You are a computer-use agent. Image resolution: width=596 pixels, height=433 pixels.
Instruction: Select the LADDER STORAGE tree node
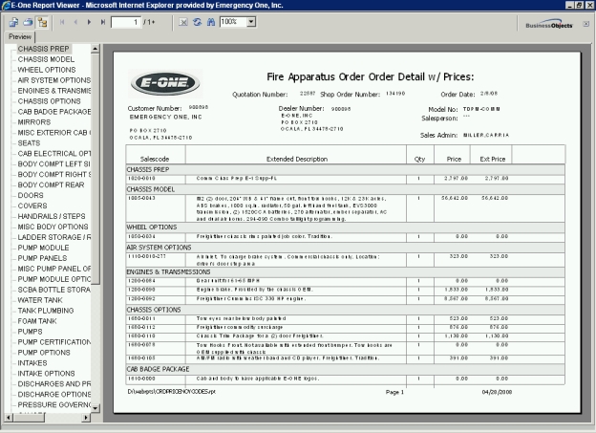pyautogui.click(x=54, y=237)
